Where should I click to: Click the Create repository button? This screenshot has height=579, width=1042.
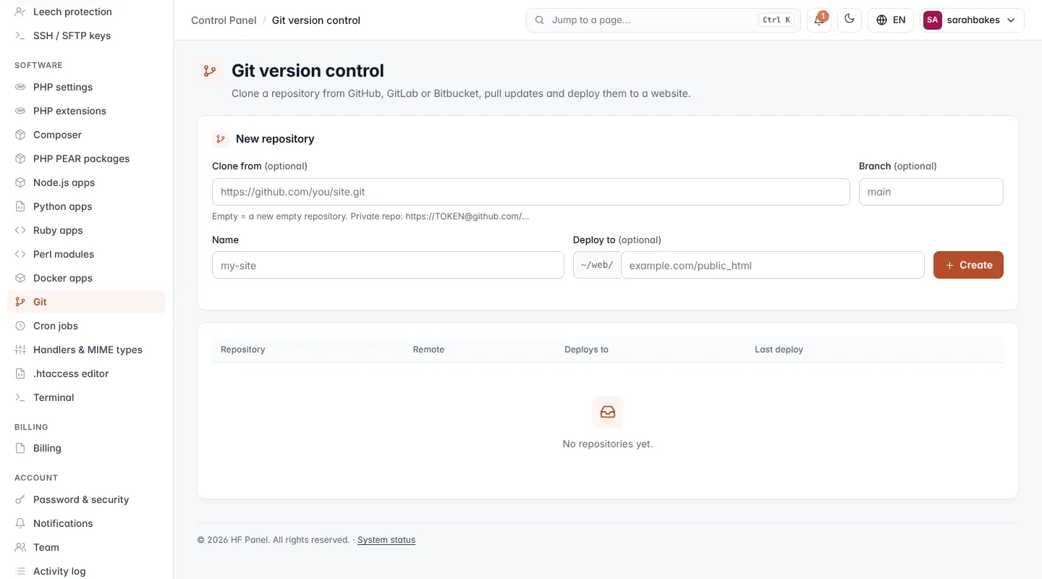tap(968, 265)
